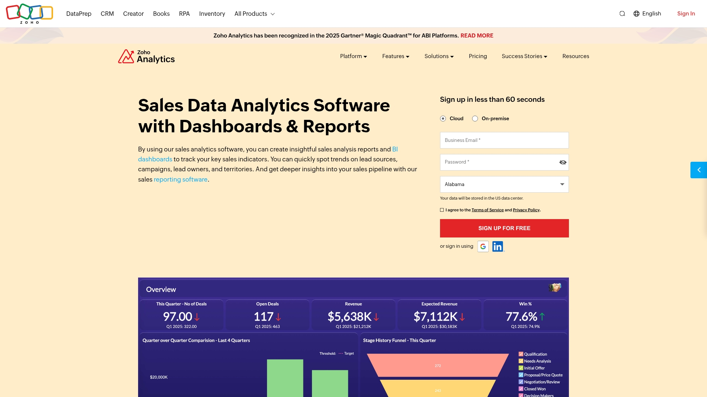Open the READ MORE Gartner announcement link

point(477,35)
